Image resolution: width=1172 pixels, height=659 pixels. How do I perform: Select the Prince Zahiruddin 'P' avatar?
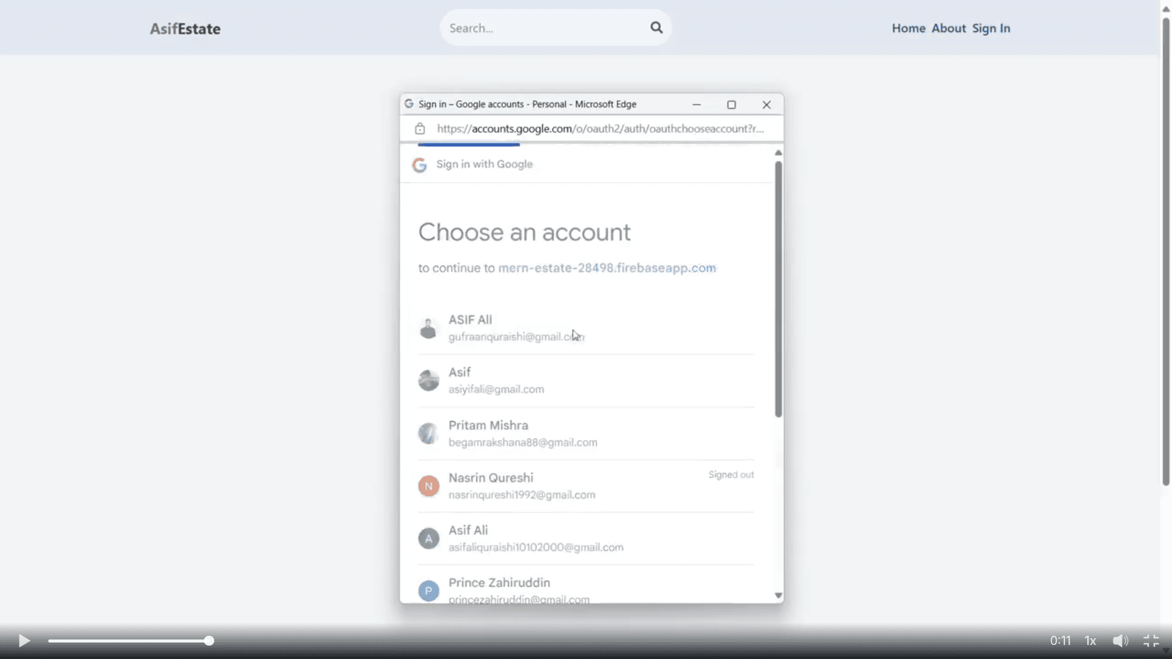[429, 591]
